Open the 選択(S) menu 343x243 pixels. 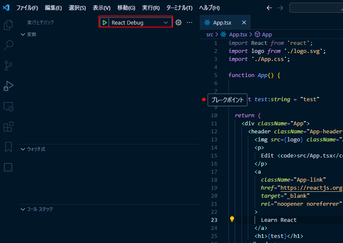pyautogui.click(x=77, y=8)
